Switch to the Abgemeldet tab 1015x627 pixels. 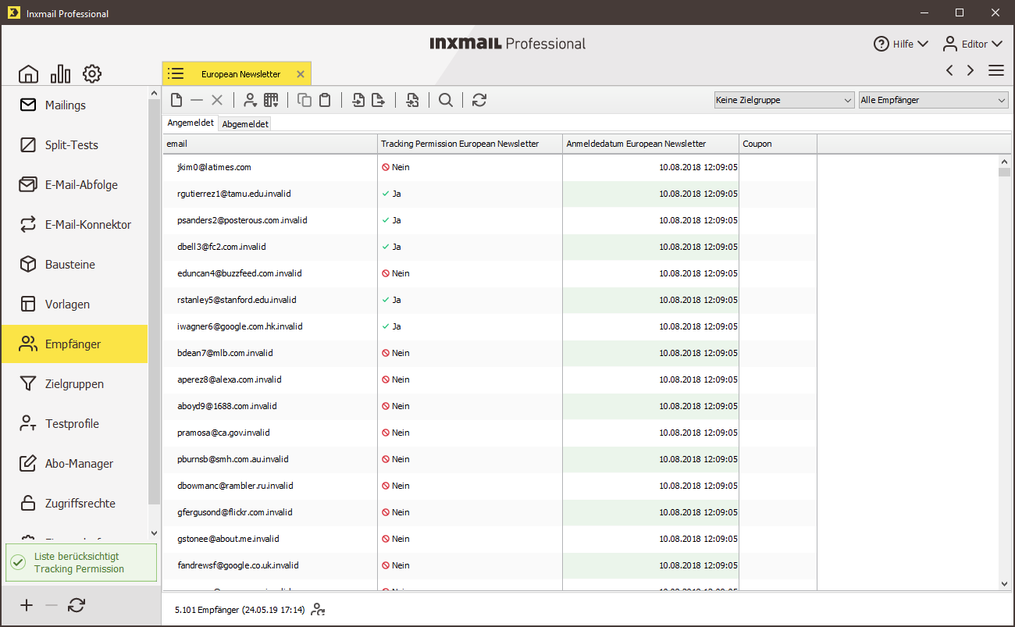pos(245,123)
